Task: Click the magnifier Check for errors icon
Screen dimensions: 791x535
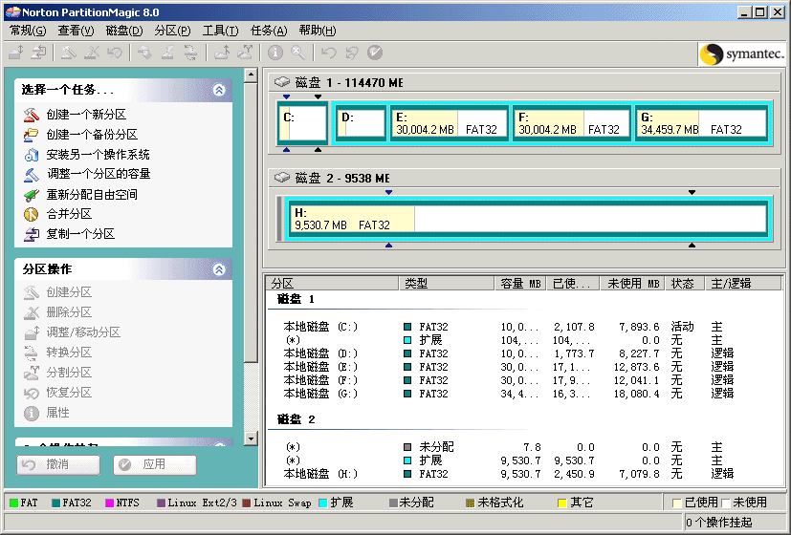Action: [x=298, y=53]
